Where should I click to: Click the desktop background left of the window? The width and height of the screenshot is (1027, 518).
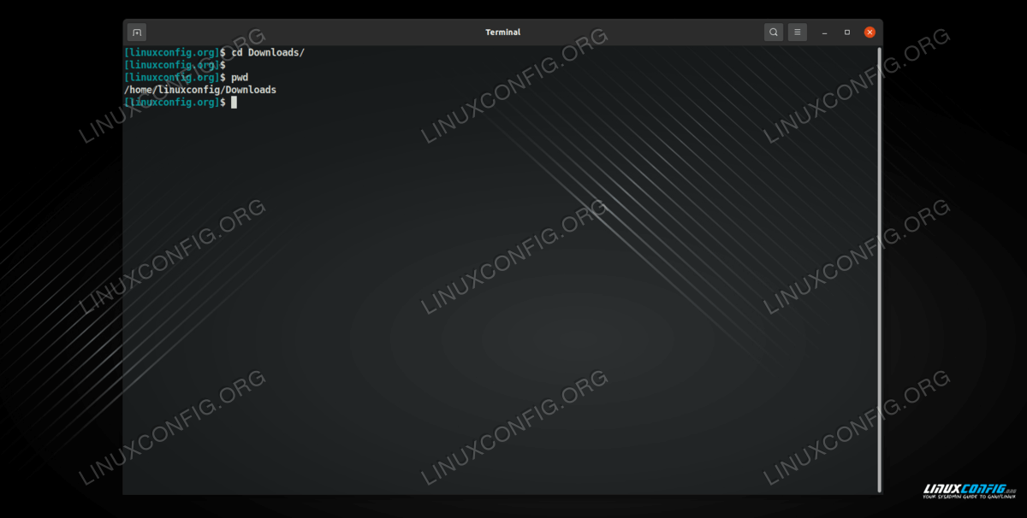[60, 256]
